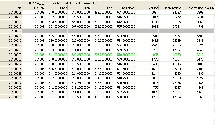Select the last row header 20100305
The height and width of the screenshot is (125, 215).
11,97
